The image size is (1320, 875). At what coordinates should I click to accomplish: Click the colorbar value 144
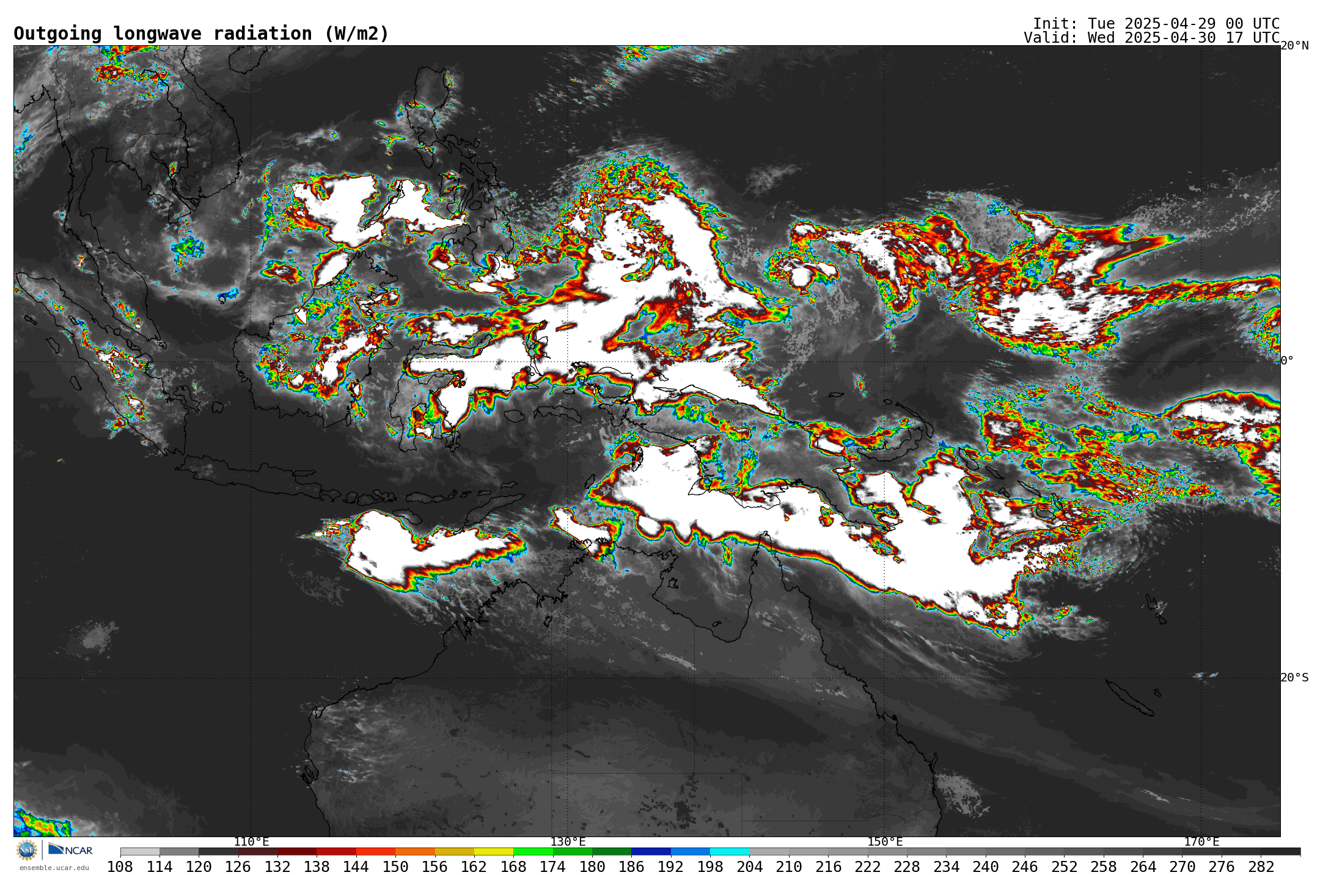(x=356, y=867)
